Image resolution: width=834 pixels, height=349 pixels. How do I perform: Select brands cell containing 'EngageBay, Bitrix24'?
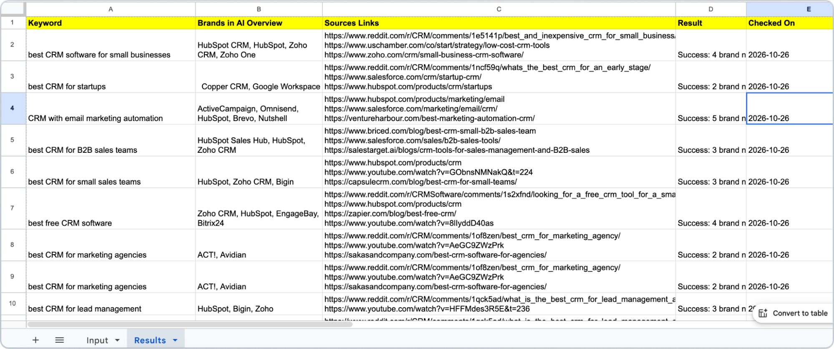click(x=259, y=209)
